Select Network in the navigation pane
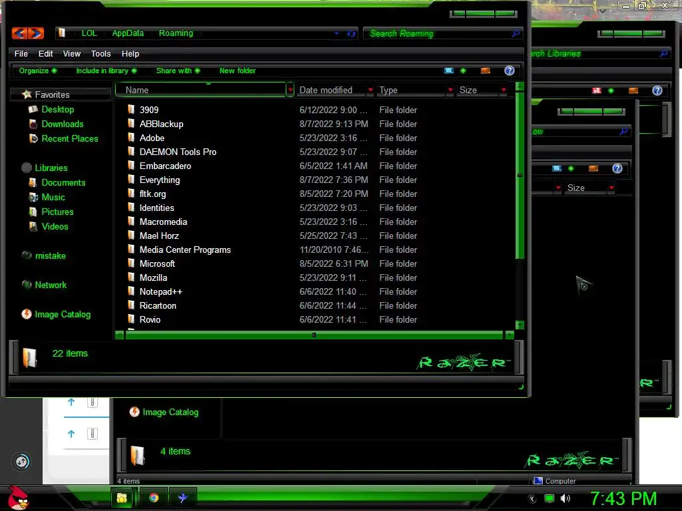This screenshot has width=682, height=511. (51, 285)
